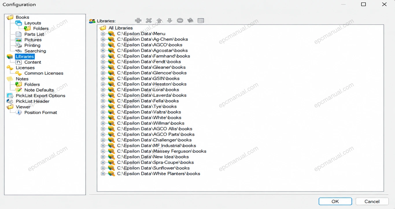
Task: Click the Position Format info icon
Action: [19, 112]
